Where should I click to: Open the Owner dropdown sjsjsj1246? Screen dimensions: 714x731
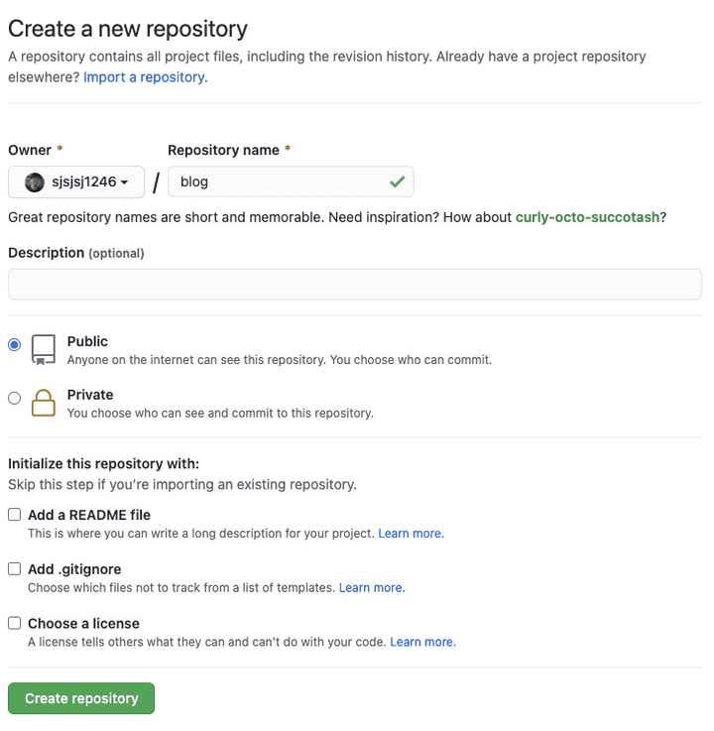pyautogui.click(x=76, y=183)
